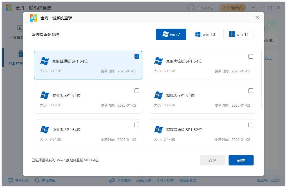The width and height of the screenshot is (287, 188).
Task: Click the win 10 logo icon
Action: tap(198, 34)
